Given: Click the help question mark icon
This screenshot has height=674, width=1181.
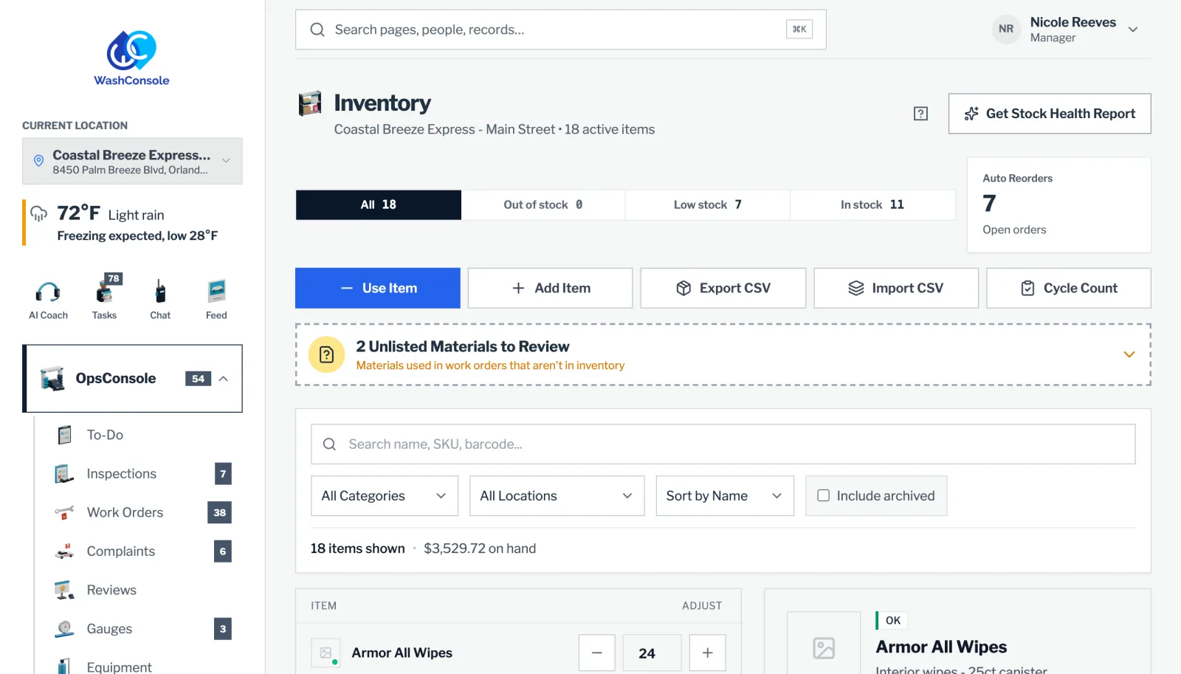Looking at the screenshot, I should [x=920, y=114].
